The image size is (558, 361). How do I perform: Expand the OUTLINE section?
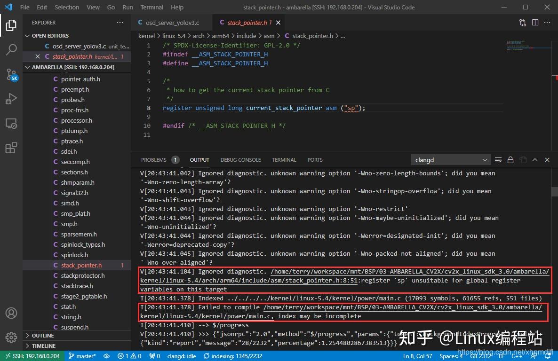[43, 336]
